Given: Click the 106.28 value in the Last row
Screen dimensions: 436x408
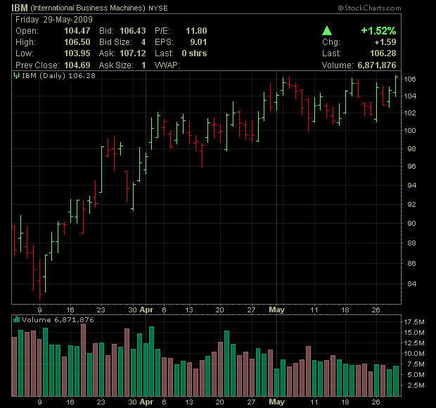Looking at the screenshot, I should (383, 53).
